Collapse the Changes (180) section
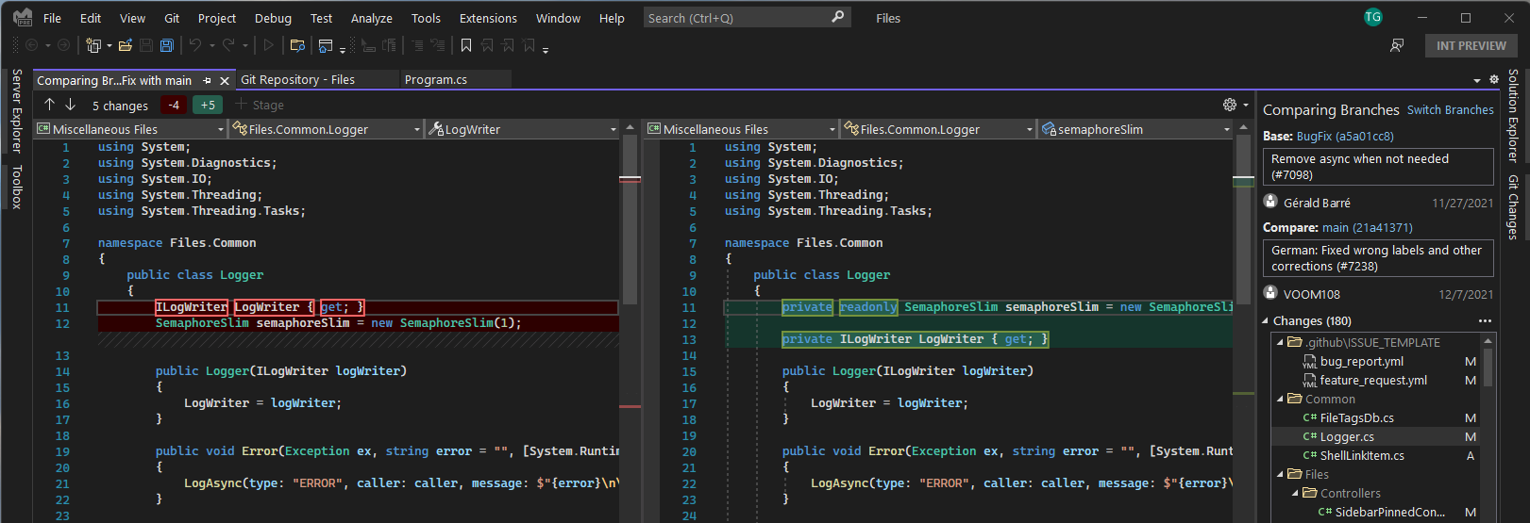This screenshot has height=523, width=1530. (x=1266, y=321)
